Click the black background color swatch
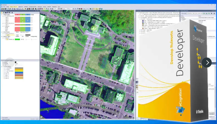The image size is (217, 124). (16, 62)
